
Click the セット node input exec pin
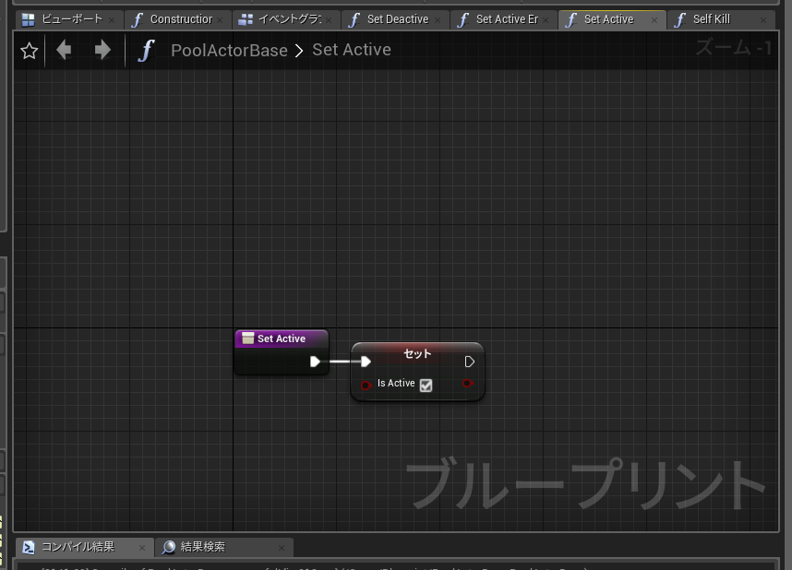(x=366, y=362)
